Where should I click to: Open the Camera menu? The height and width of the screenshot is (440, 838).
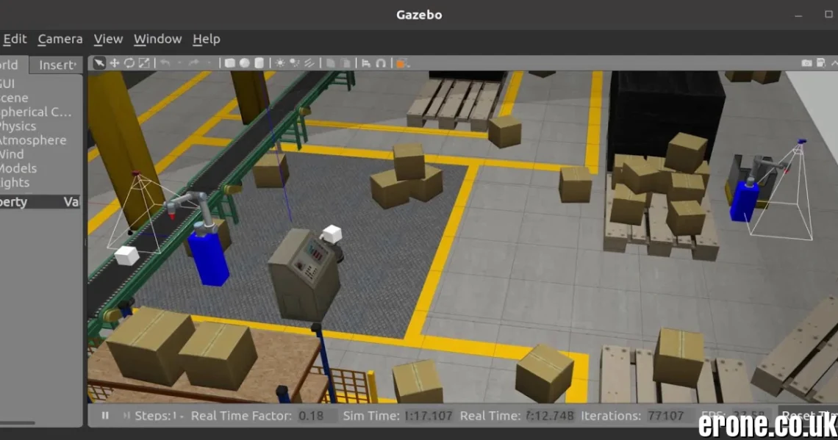(60, 39)
